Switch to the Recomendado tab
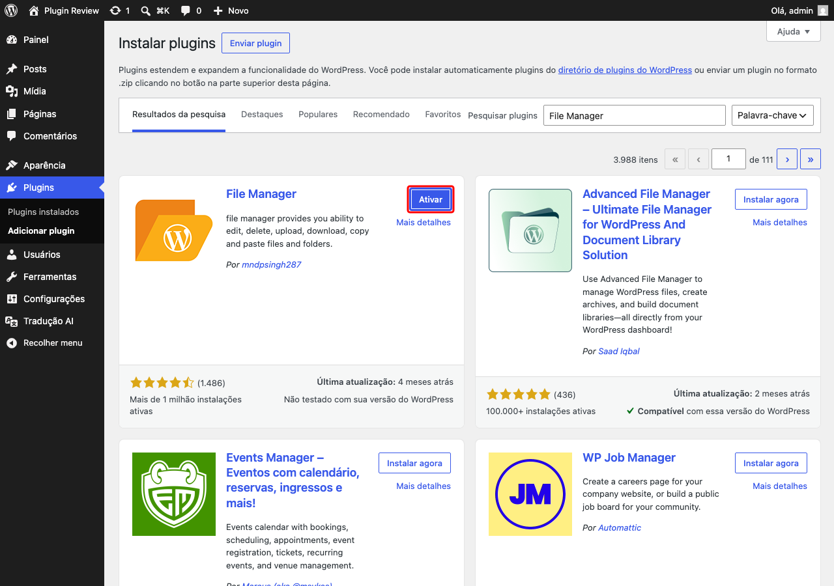 point(381,115)
